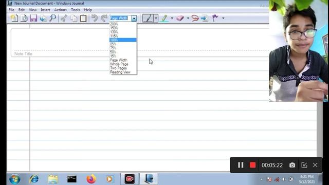Screen dimensions: 329x185
Task: Undo the last action
Action: [95, 18]
